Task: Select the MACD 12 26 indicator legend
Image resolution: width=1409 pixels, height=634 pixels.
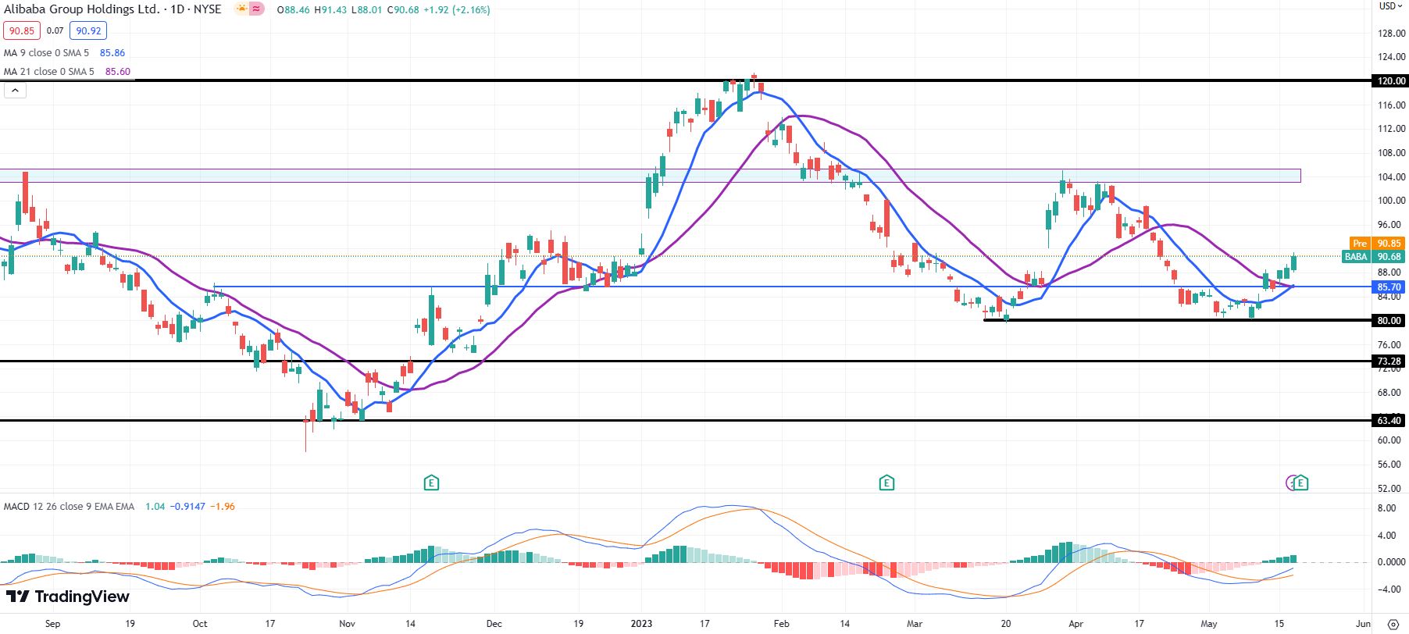Action: coord(69,507)
